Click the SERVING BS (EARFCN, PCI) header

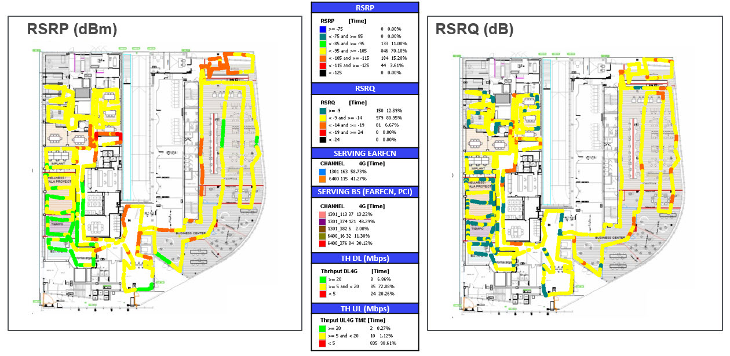364,192
